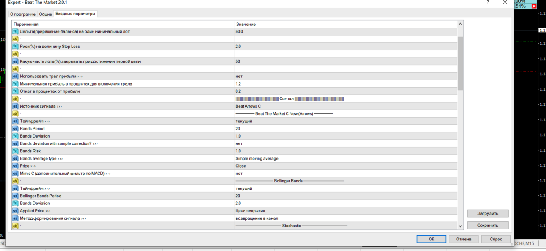Click red X icon in background chart window

534,6
